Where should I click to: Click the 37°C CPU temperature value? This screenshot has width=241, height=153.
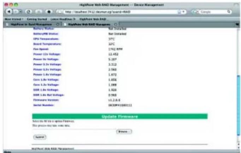(111, 39)
